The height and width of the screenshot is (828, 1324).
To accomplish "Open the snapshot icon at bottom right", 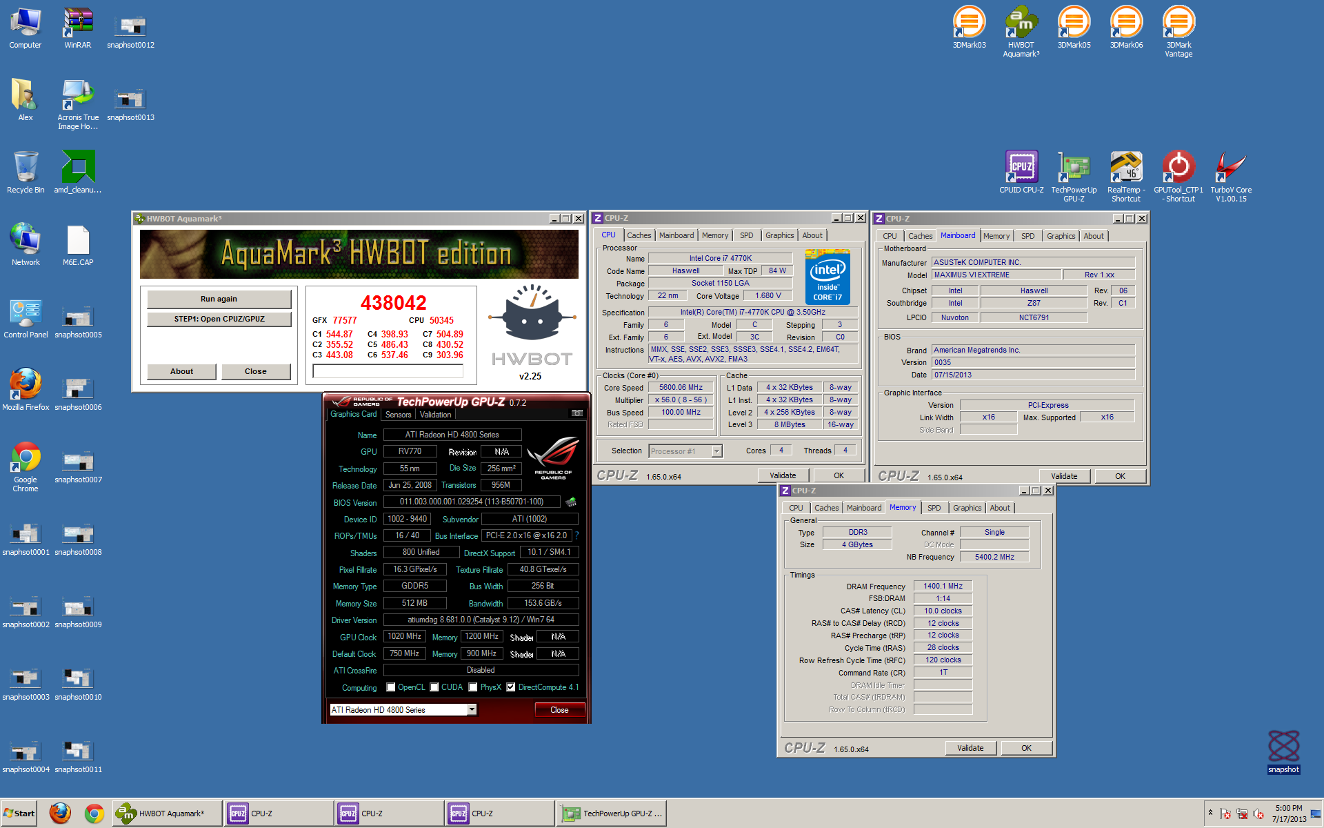I will pos(1283,752).
